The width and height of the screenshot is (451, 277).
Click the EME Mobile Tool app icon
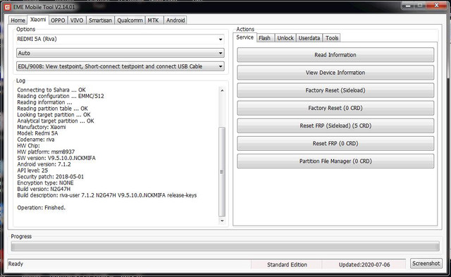pyautogui.click(x=8, y=7)
